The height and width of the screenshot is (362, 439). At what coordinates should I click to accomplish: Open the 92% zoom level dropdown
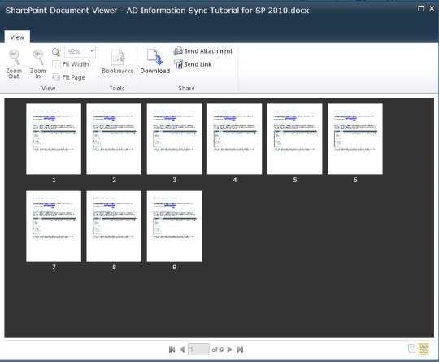coord(80,51)
